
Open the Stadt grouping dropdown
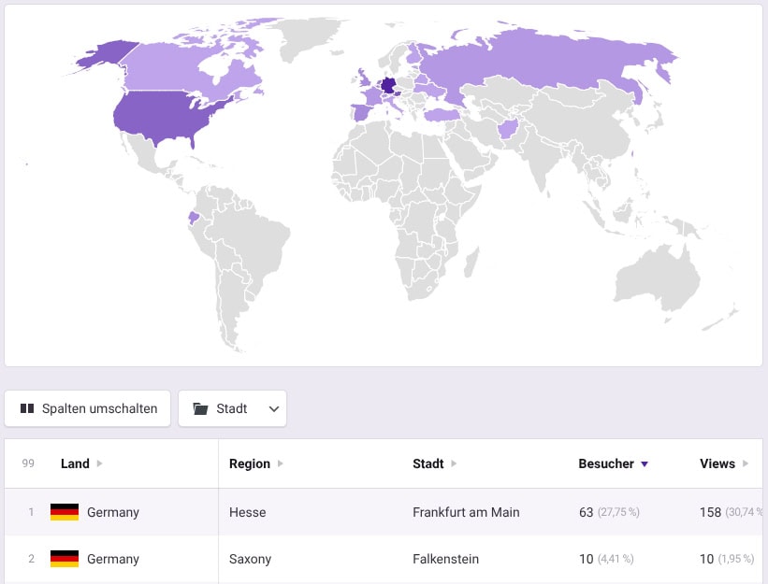pos(232,408)
